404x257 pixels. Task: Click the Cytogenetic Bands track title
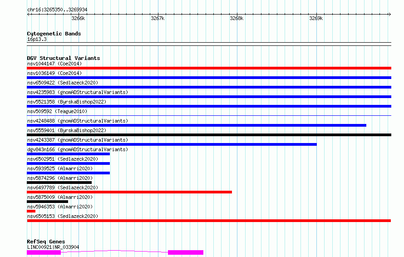pyautogui.click(x=54, y=34)
